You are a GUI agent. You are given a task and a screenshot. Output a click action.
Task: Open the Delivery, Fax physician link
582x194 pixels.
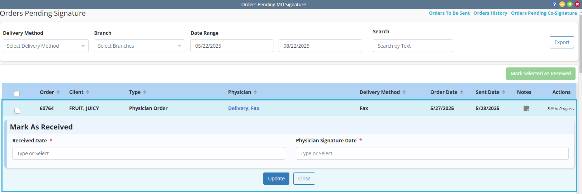[x=243, y=108]
